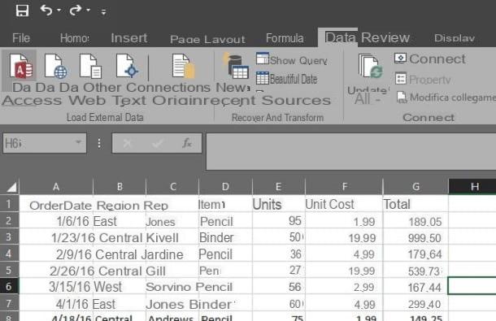The height and width of the screenshot is (321, 496).
Task: Click the Existing Connections icon
Action: pyautogui.click(x=184, y=66)
